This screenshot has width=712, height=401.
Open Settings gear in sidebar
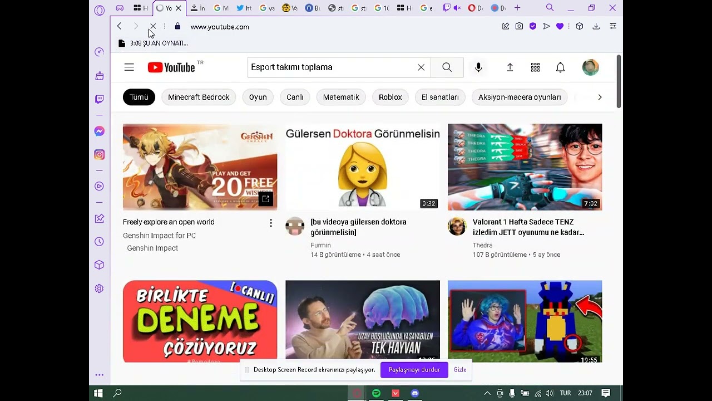pos(100,288)
